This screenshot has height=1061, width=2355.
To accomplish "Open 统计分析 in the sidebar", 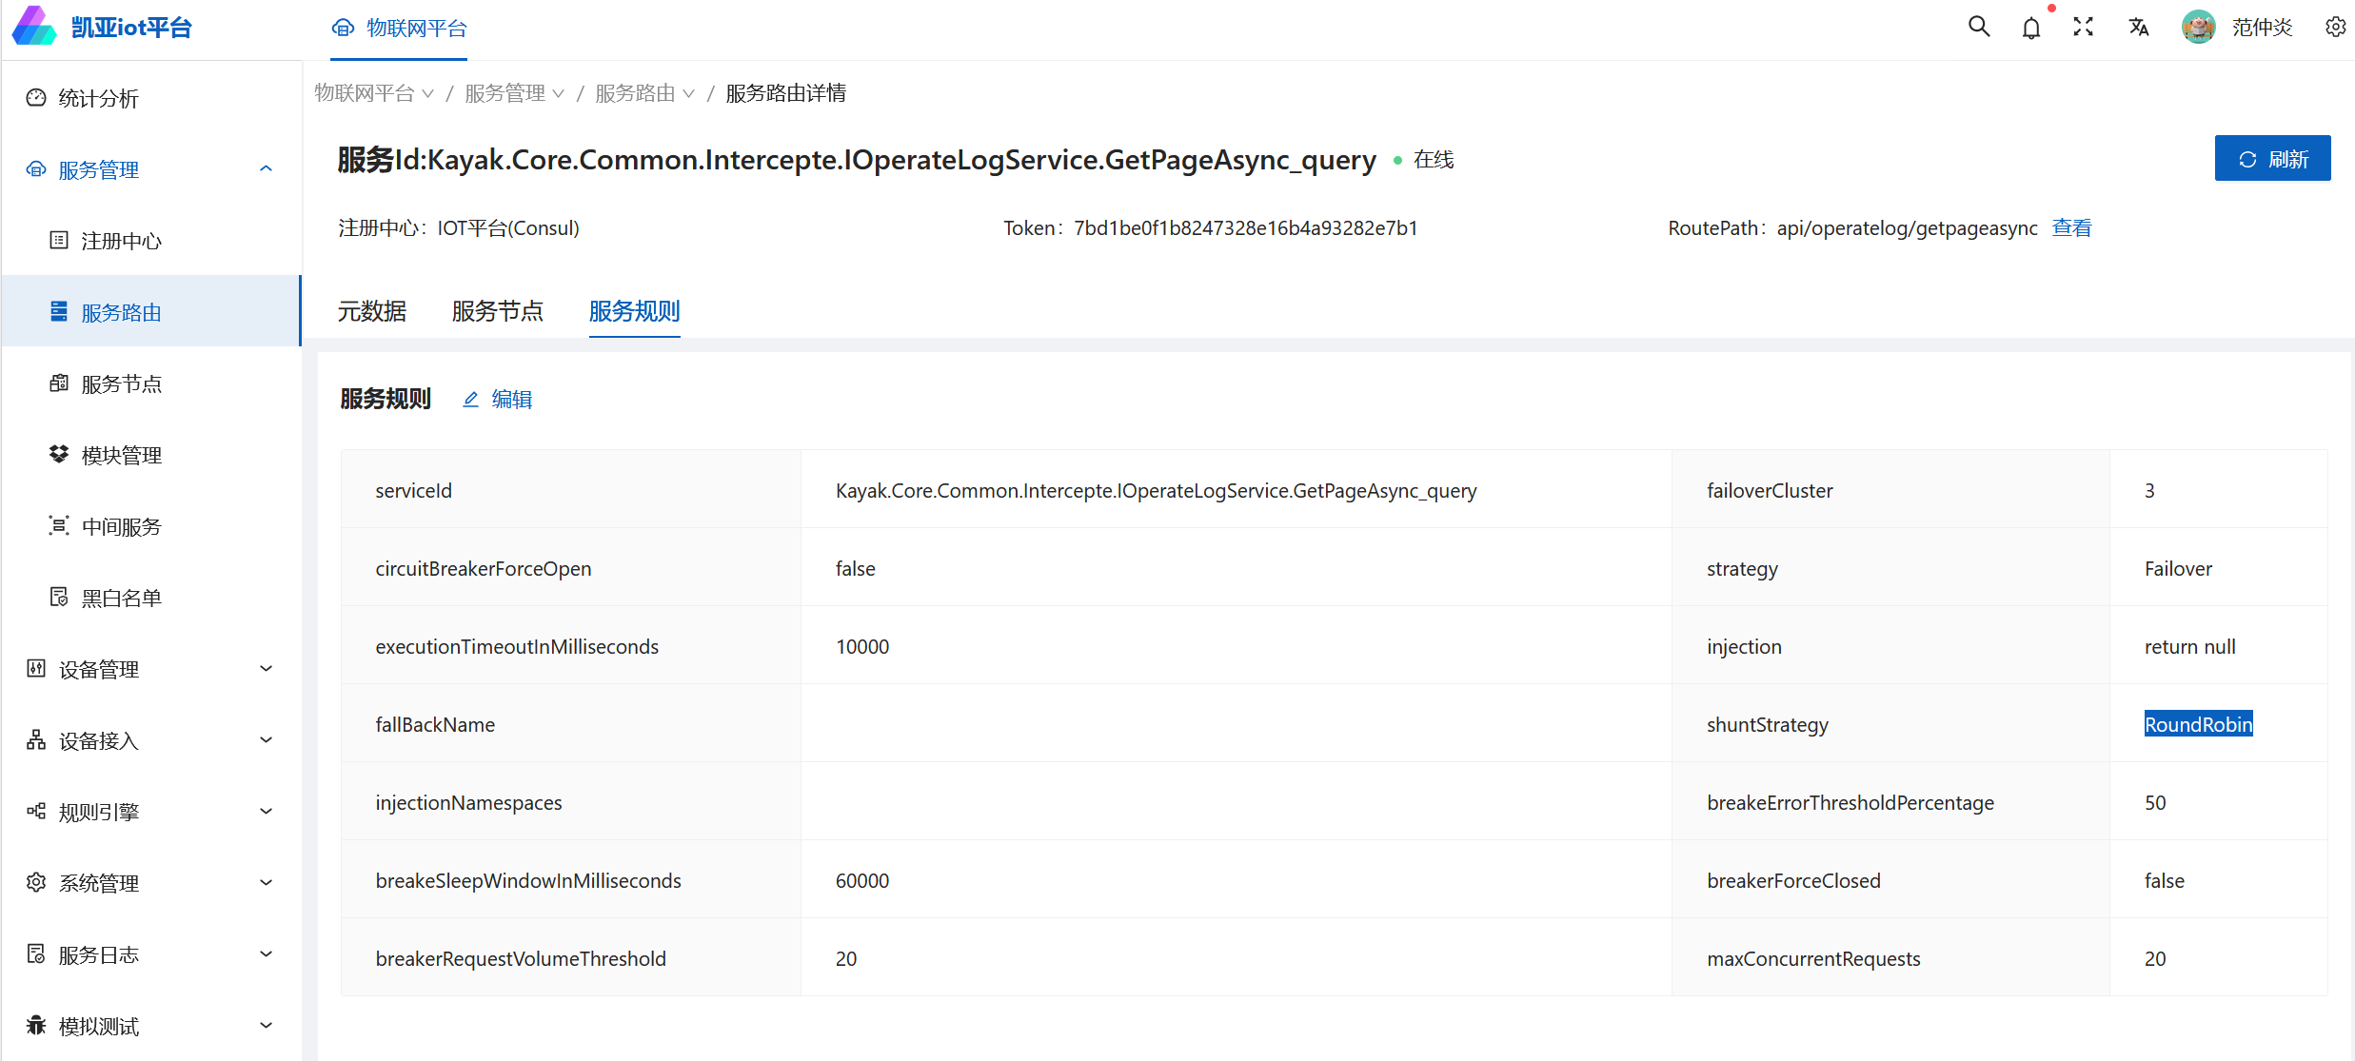I will point(99,99).
